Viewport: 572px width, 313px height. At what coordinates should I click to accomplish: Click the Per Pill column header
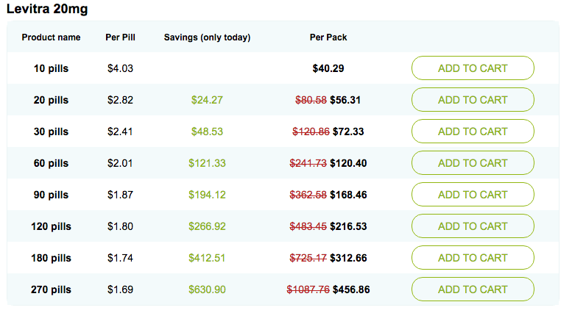click(120, 37)
